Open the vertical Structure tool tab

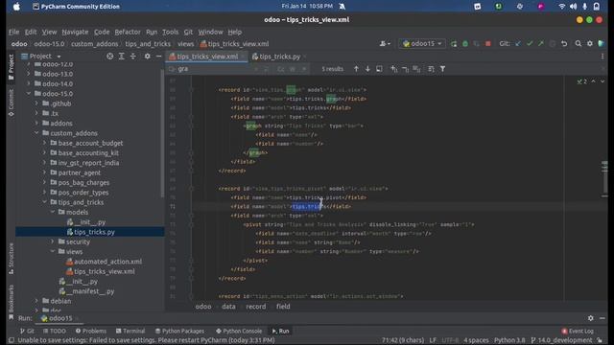[11, 259]
